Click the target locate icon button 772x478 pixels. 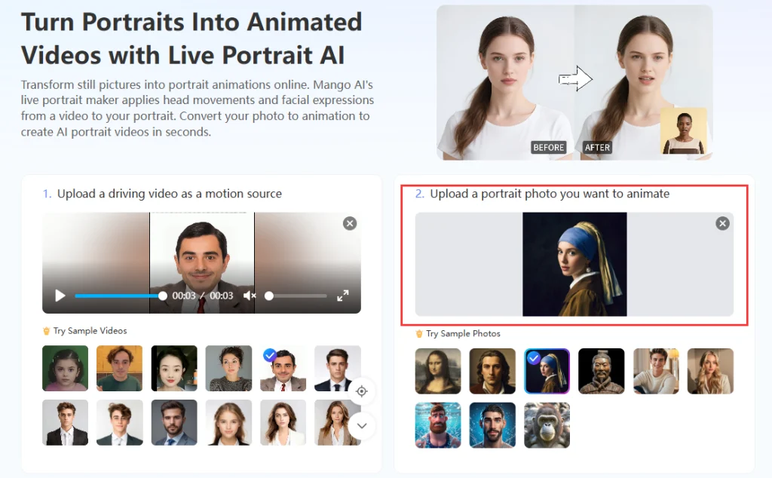[362, 391]
